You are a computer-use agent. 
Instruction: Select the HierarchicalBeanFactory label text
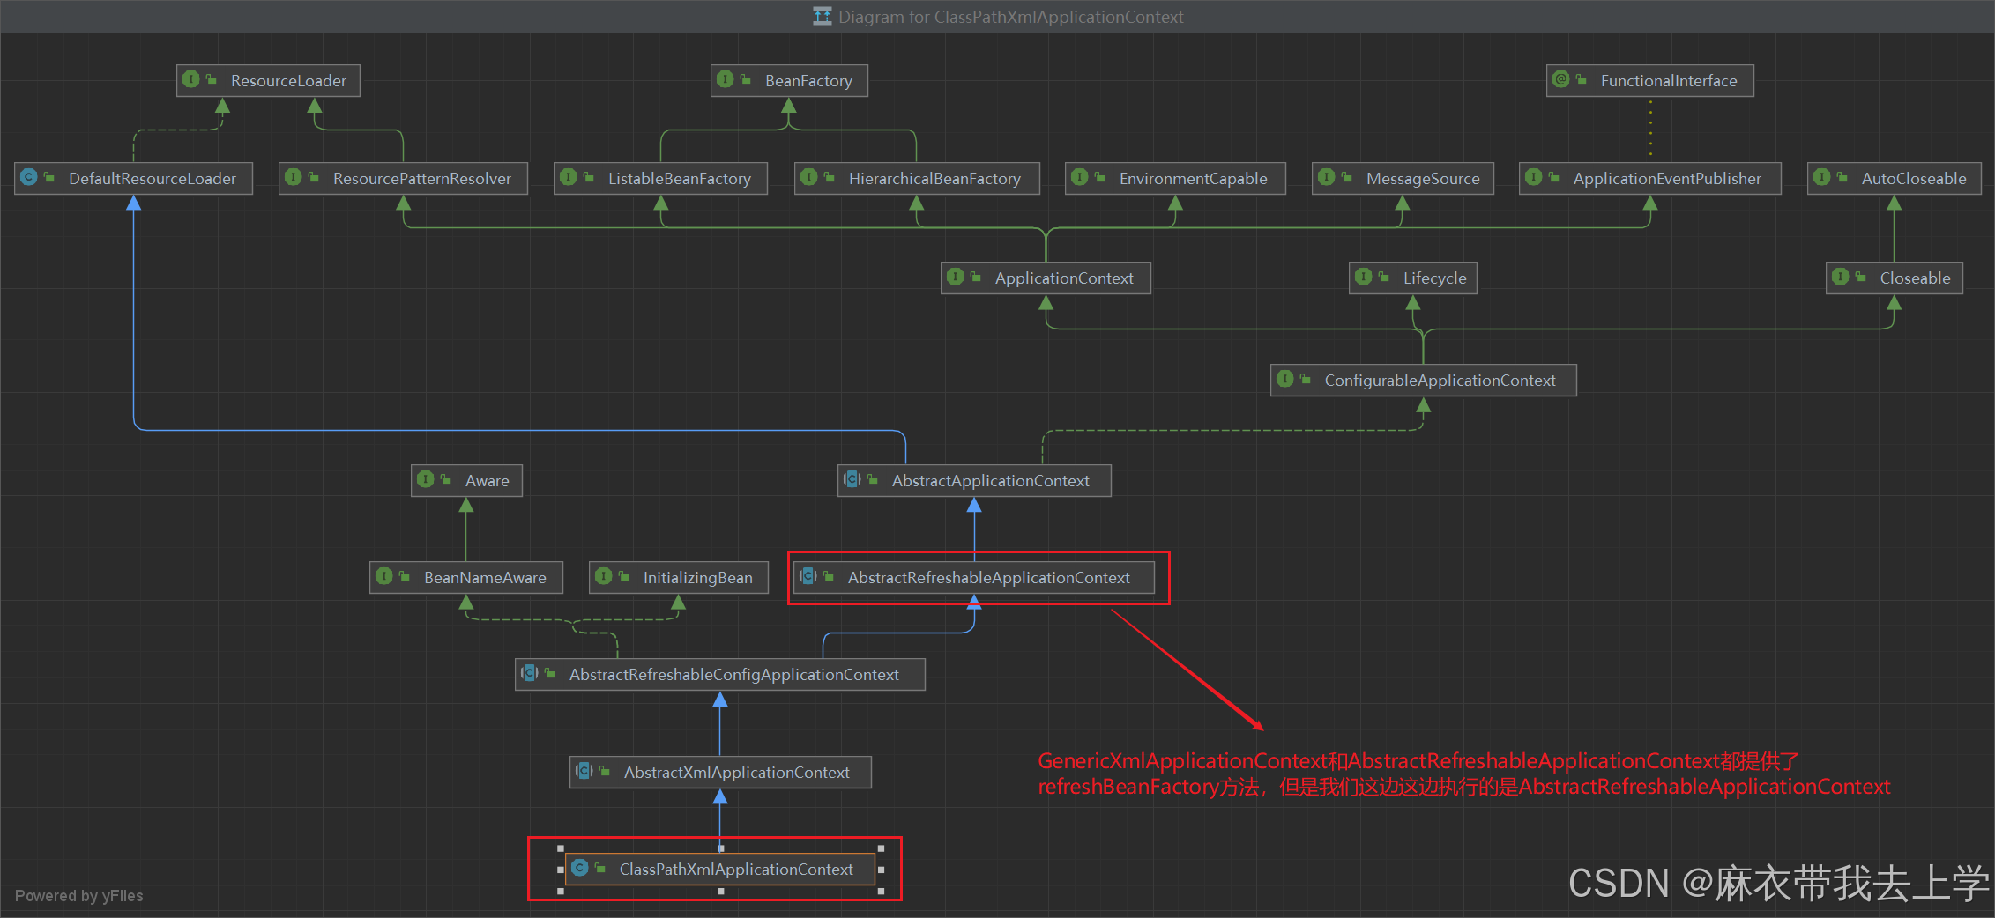point(934,179)
